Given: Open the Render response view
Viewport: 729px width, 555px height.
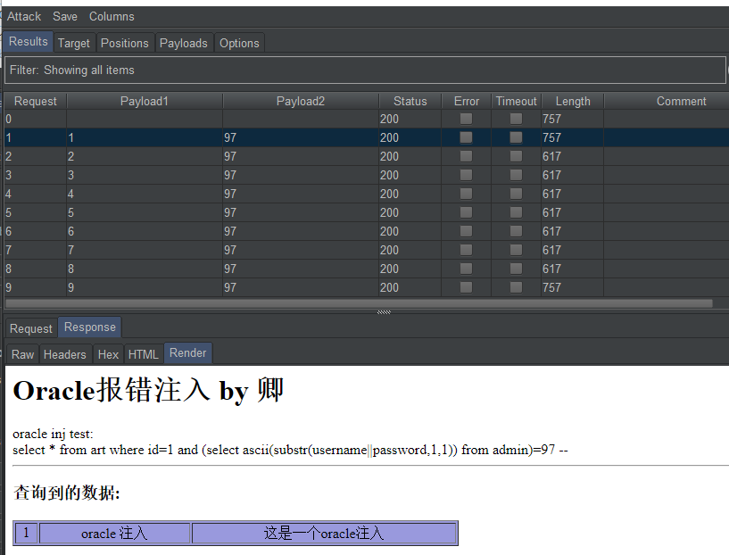Looking at the screenshot, I should [x=188, y=353].
